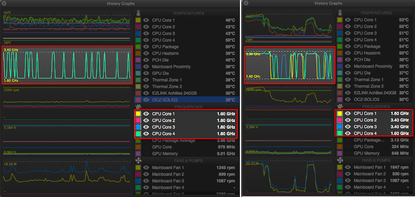Hide CPU Core 1 temperature in left window
The height and width of the screenshot is (197, 415).
[146, 20]
